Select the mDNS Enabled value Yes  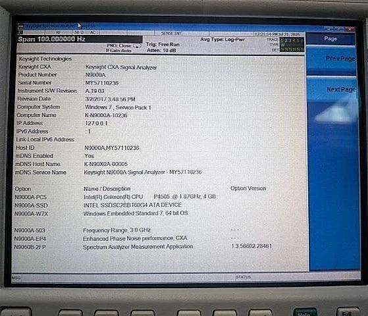coord(89,156)
